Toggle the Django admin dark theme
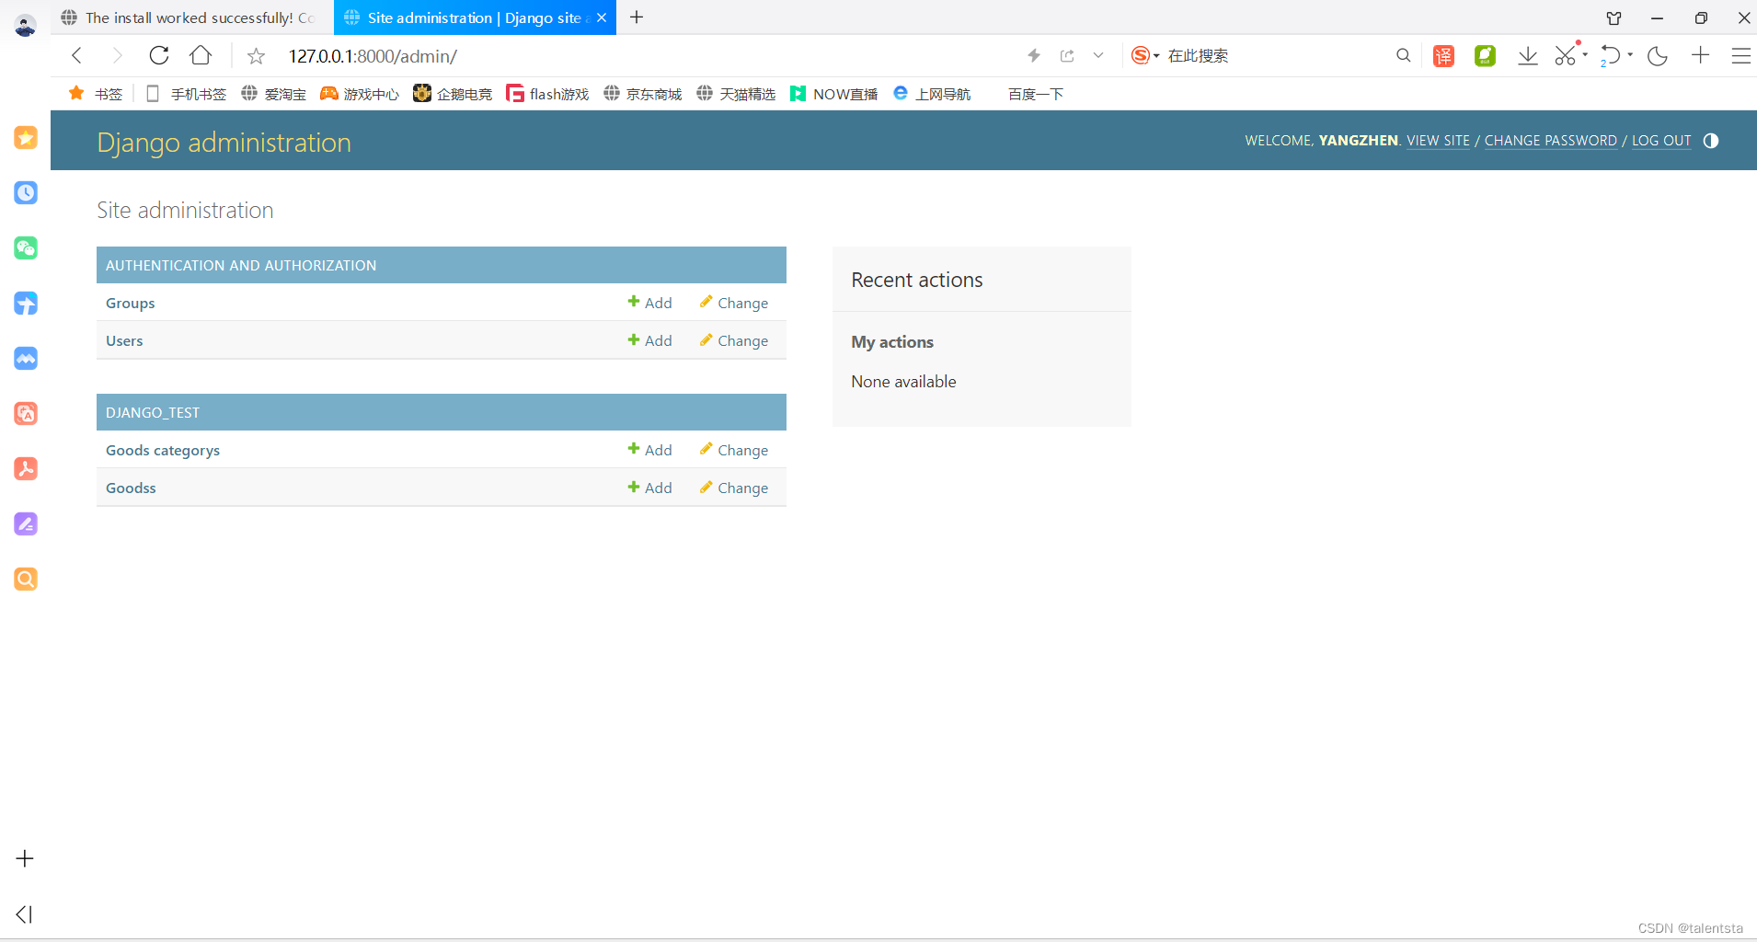Viewport: 1757px width, 942px height. pyautogui.click(x=1711, y=141)
